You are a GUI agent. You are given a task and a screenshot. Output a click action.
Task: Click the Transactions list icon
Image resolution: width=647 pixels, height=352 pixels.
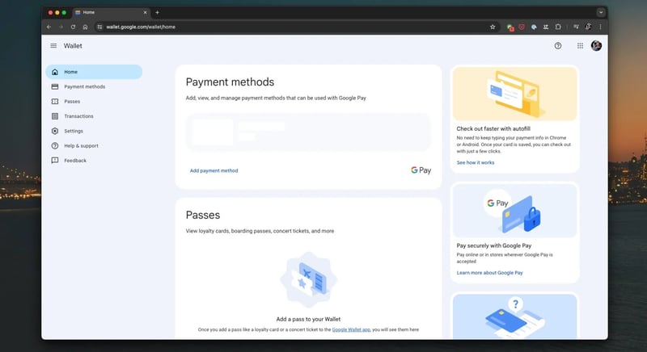[55, 116]
